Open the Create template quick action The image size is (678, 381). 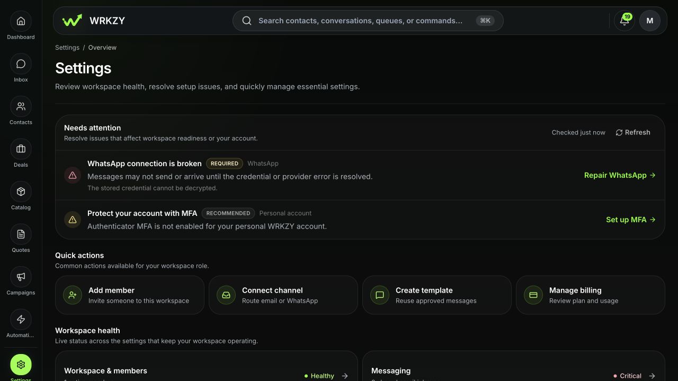coord(437,295)
